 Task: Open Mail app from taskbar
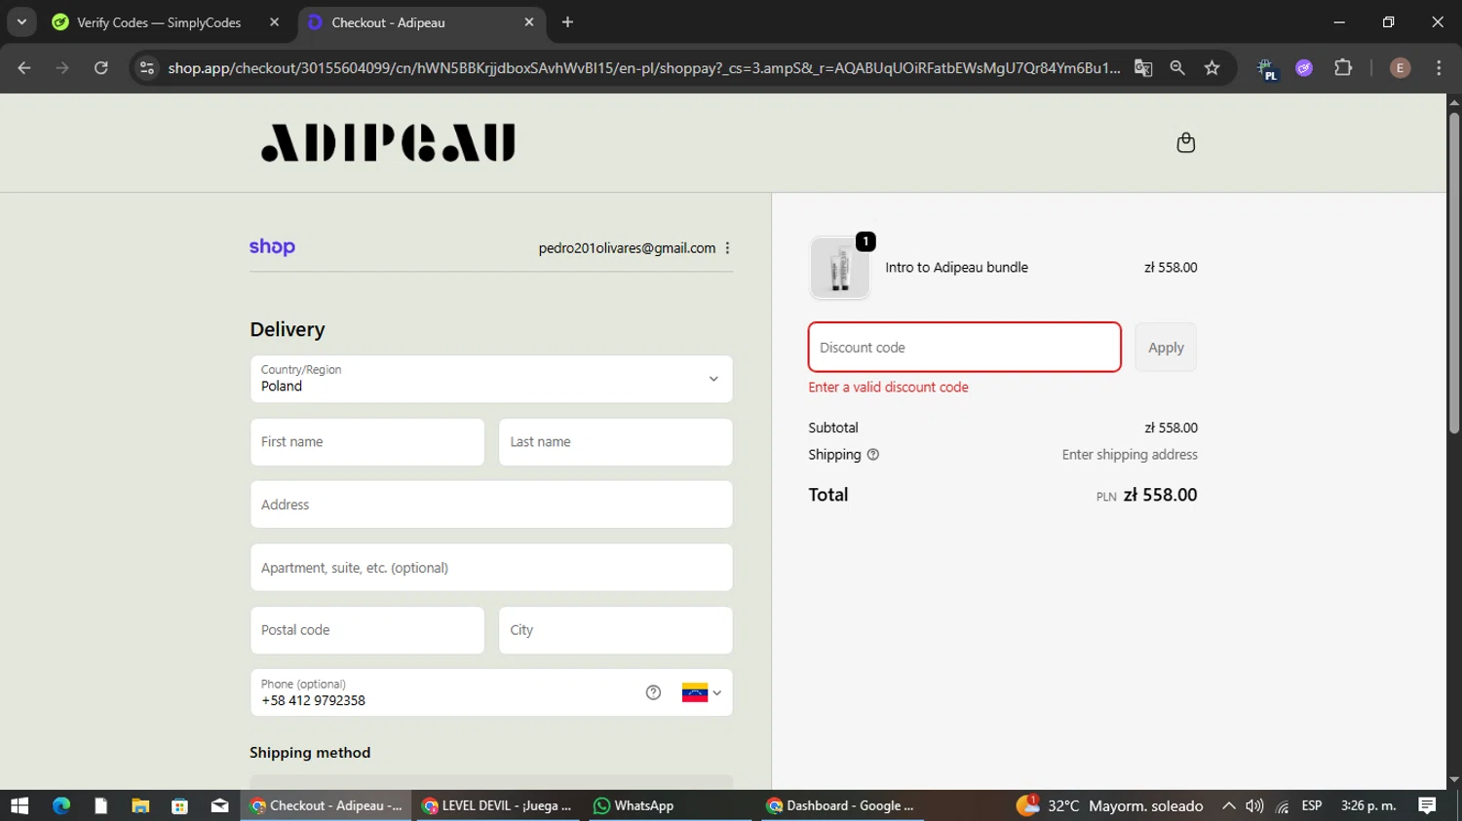point(219,805)
